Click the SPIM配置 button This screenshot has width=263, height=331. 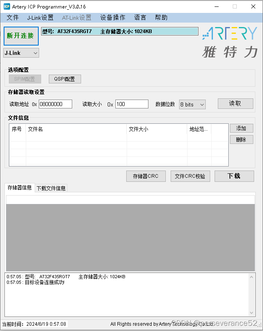[x=25, y=79]
